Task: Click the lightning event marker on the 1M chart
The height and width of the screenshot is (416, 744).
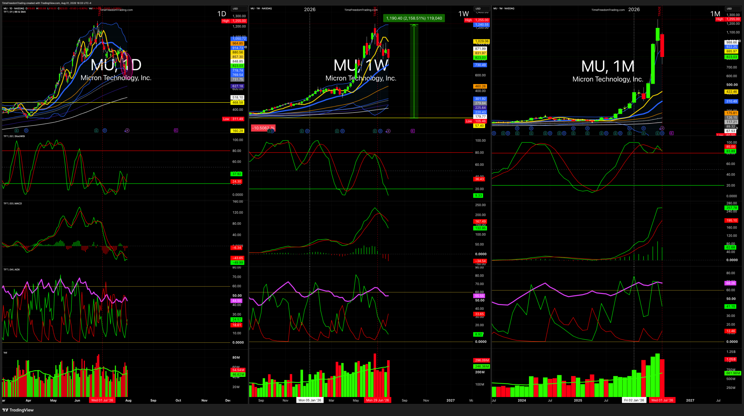Action: [x=662, y=128]
